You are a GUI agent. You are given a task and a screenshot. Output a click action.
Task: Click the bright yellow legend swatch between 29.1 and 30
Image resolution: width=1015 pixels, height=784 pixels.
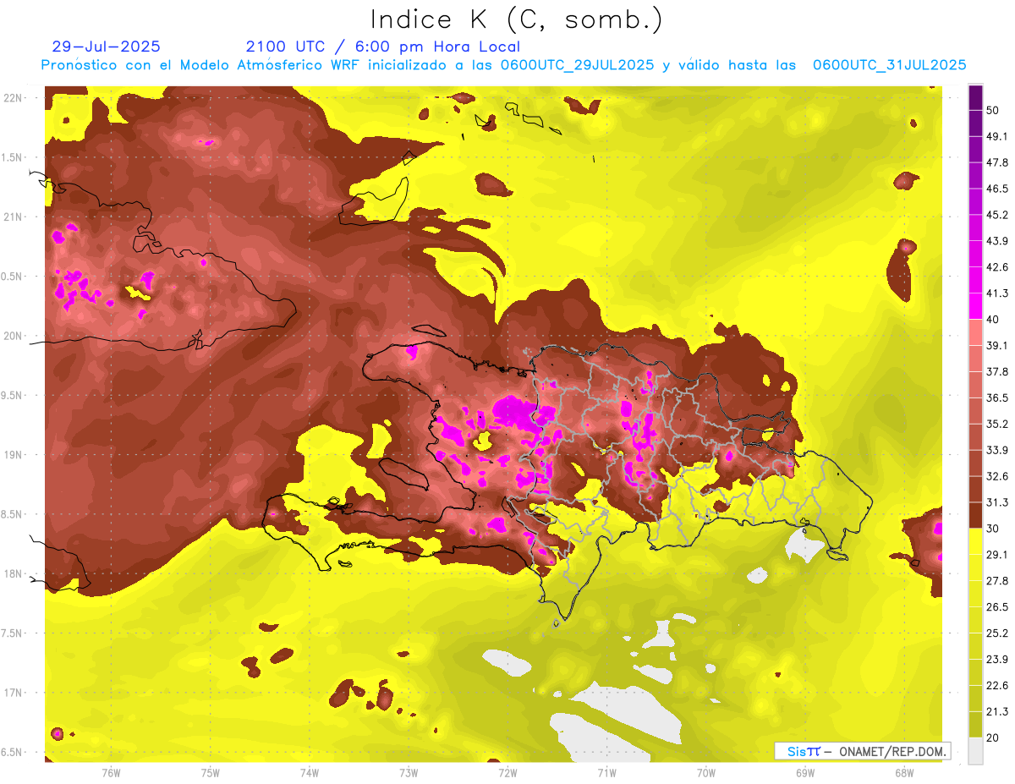pyautogui.click(x=975, y=541)
